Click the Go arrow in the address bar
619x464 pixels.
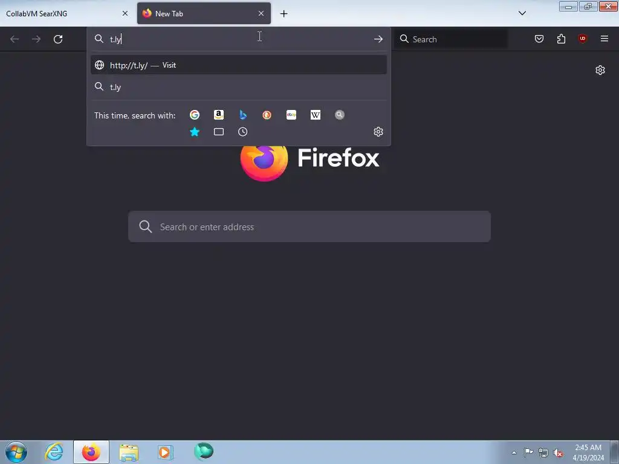point(378,39)
